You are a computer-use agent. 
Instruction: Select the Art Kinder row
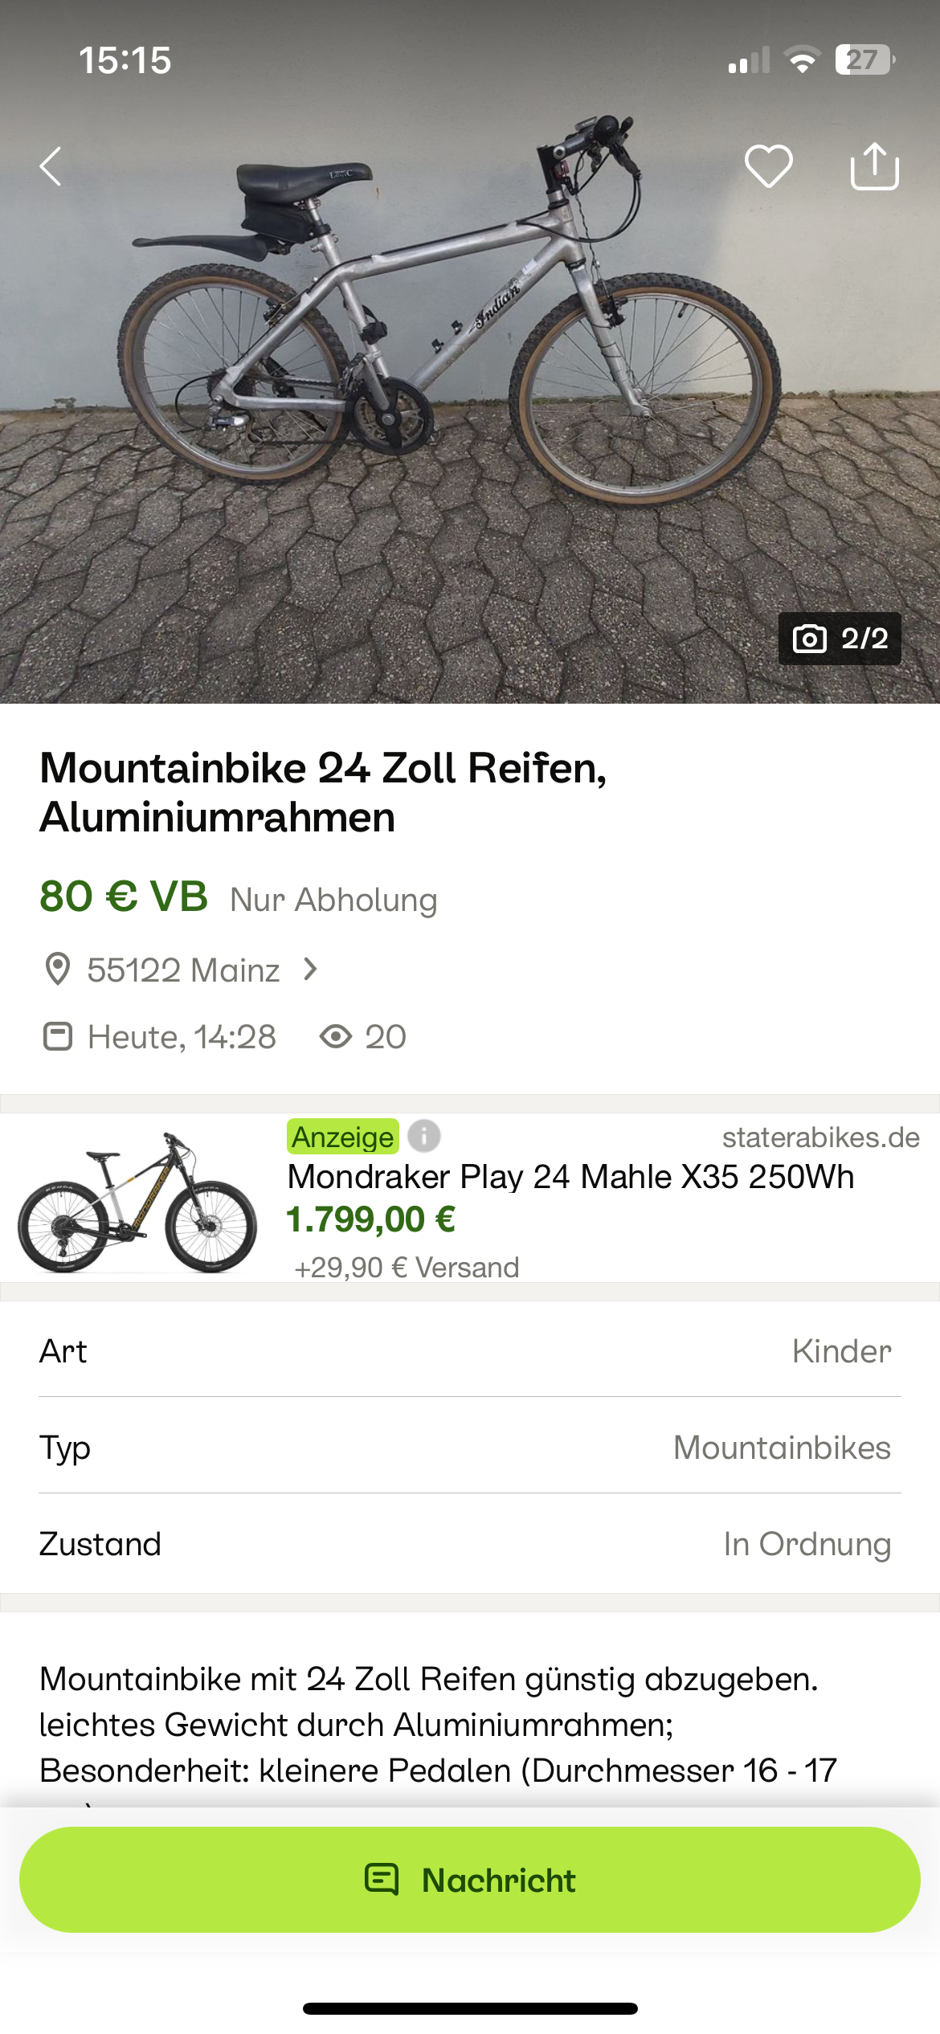click(470, 1351)
